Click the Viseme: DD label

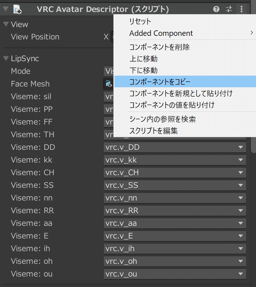click(x=33, y=147)
